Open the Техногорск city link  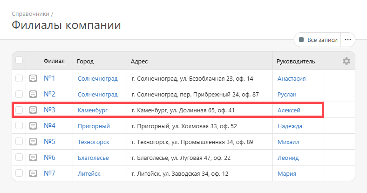[94, 142]
